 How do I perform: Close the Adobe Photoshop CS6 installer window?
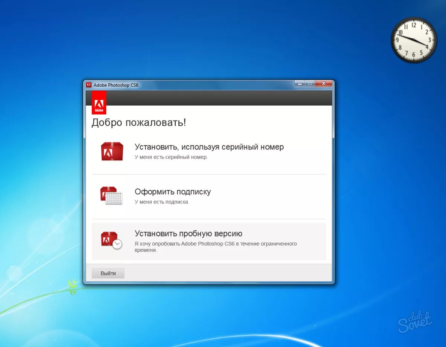pos(323,84)
